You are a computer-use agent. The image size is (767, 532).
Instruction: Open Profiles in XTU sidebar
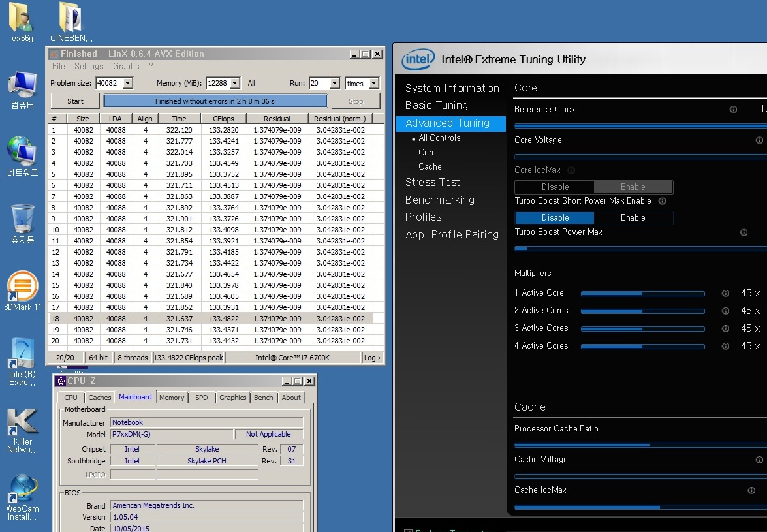point(423,217)
